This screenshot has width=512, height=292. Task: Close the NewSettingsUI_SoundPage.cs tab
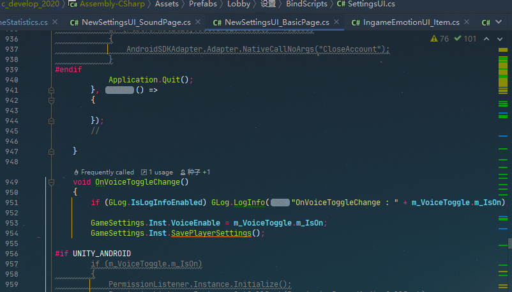click(x=198, y=22)
